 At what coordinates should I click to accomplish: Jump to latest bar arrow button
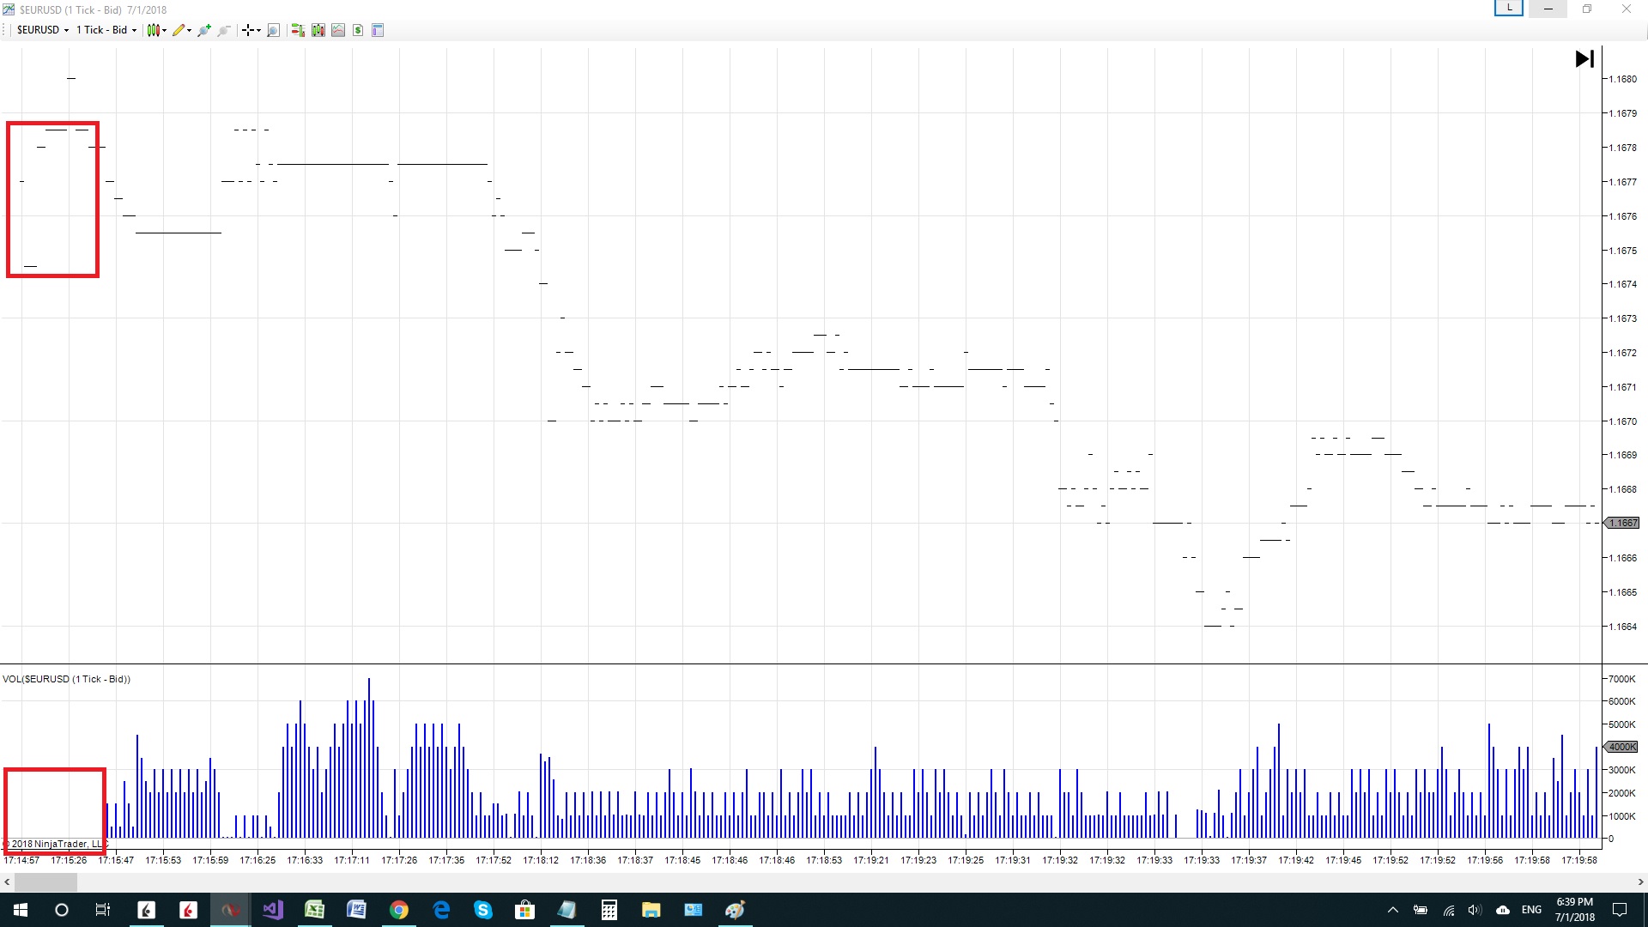1584,58
